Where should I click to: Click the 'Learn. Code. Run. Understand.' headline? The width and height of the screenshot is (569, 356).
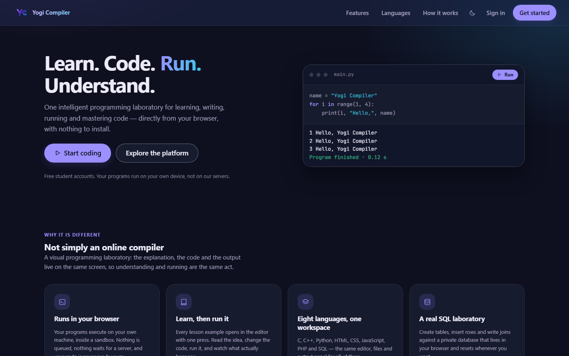coord(123,74)
